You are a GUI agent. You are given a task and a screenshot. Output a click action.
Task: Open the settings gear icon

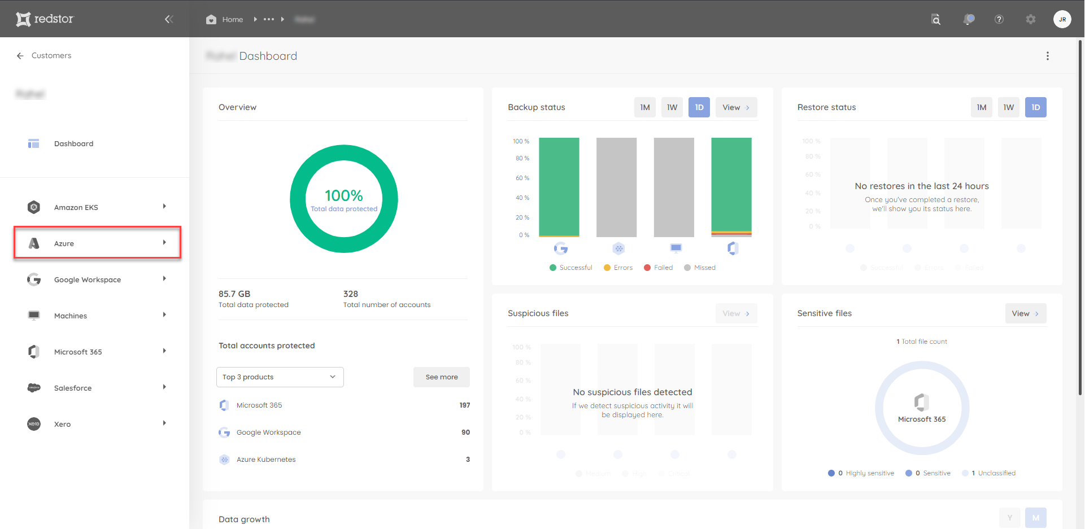[1030, 19]
